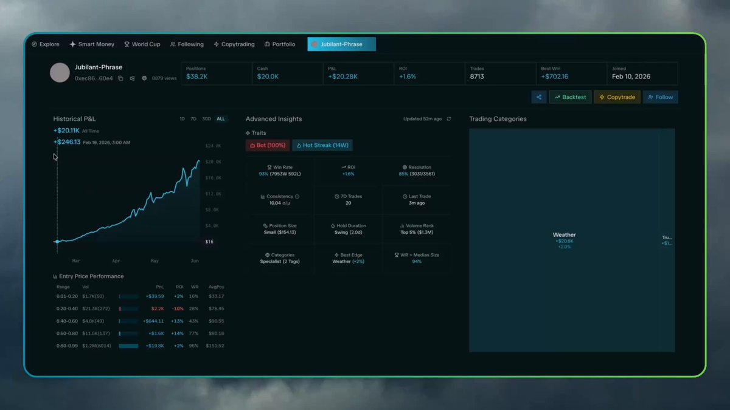Click the share icon next to wallet address
Screen dimensions: 730x410
point(132,78)
